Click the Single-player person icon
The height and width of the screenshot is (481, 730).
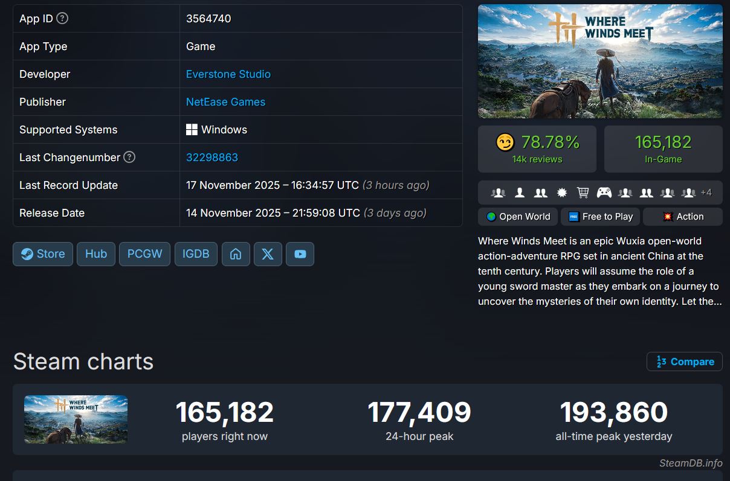click(520, 193)
